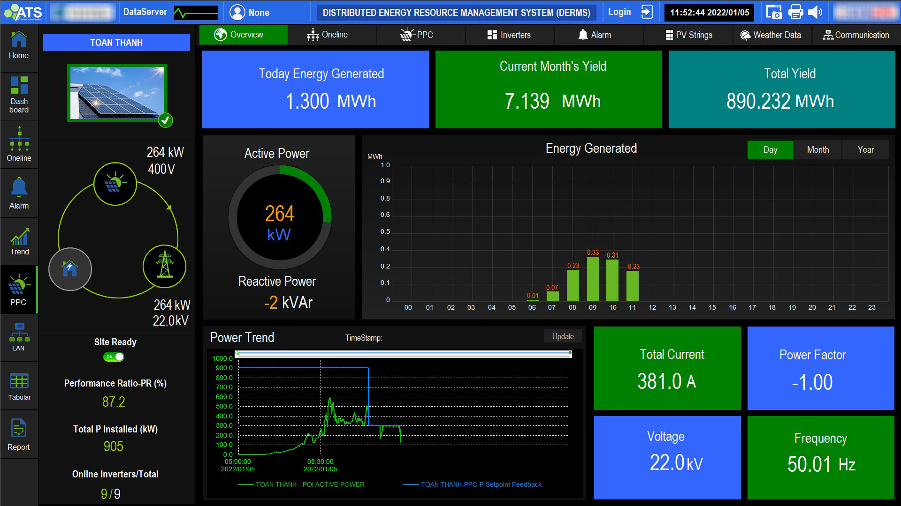Select the Day energy view
This screenshot has width=901, height=506.
click(x=770, y=150)
